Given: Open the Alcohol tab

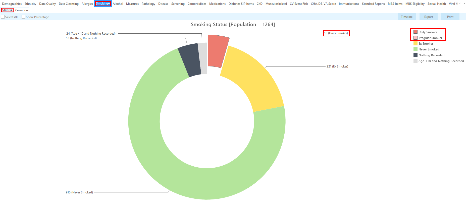Looking at the screenshot, I should point(118,4).
